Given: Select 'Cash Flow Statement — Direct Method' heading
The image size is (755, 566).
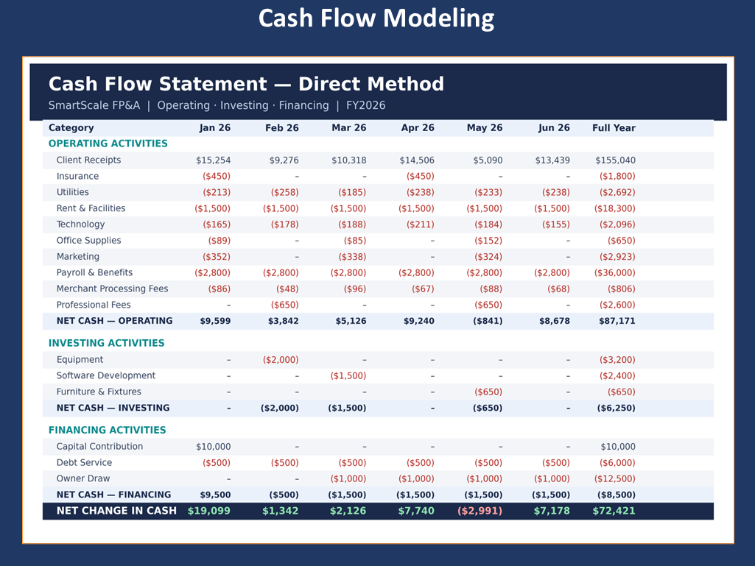Looking at the screenshot, I should click(x=246, y=84).
